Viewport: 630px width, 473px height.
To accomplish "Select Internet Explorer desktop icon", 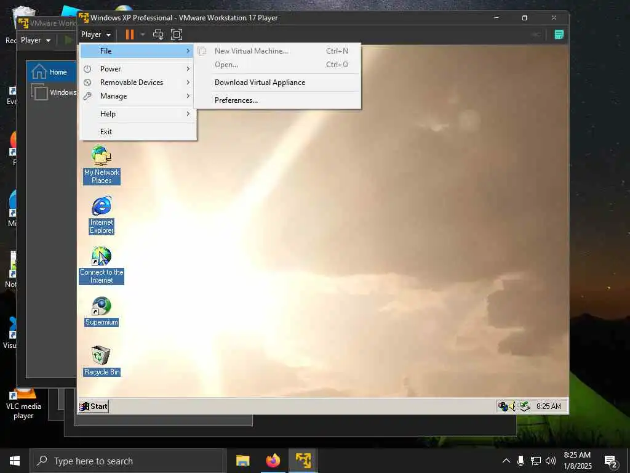I will click(x=102, y=215).
